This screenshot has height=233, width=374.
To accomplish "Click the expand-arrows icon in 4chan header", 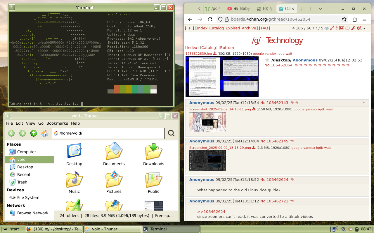I will coord(332,28).
